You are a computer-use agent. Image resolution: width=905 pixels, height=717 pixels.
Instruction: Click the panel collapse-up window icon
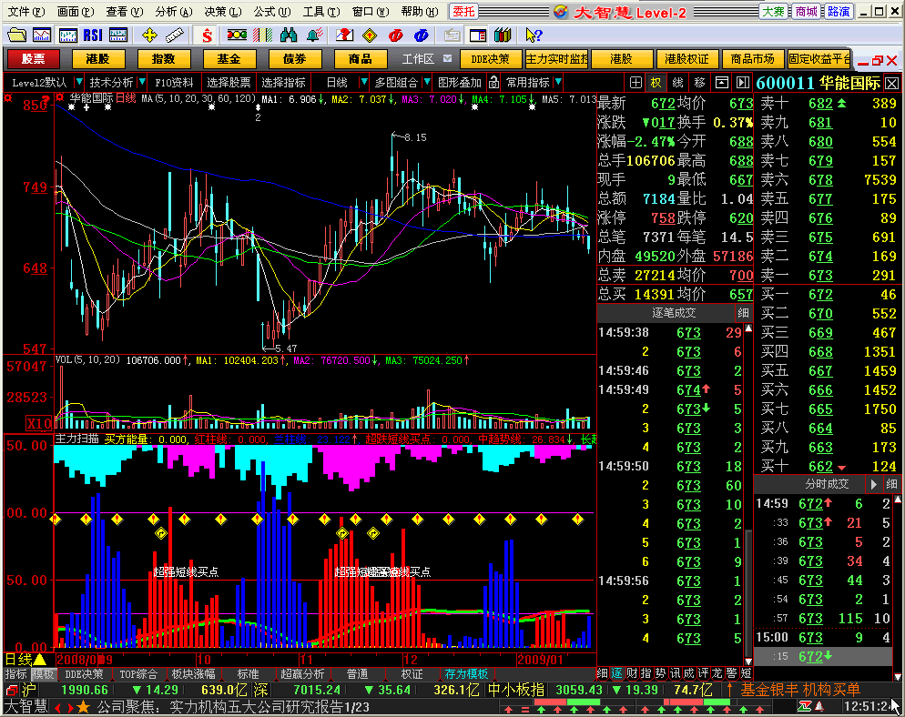[721, 83]
